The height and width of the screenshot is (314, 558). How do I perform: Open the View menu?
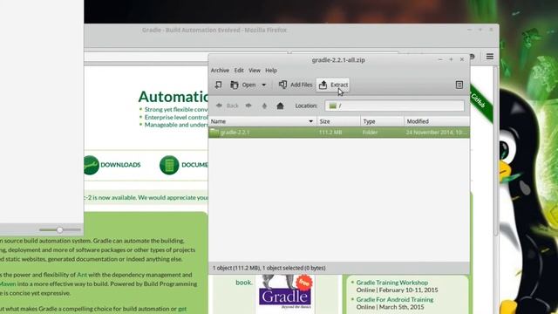coord(254,71)
